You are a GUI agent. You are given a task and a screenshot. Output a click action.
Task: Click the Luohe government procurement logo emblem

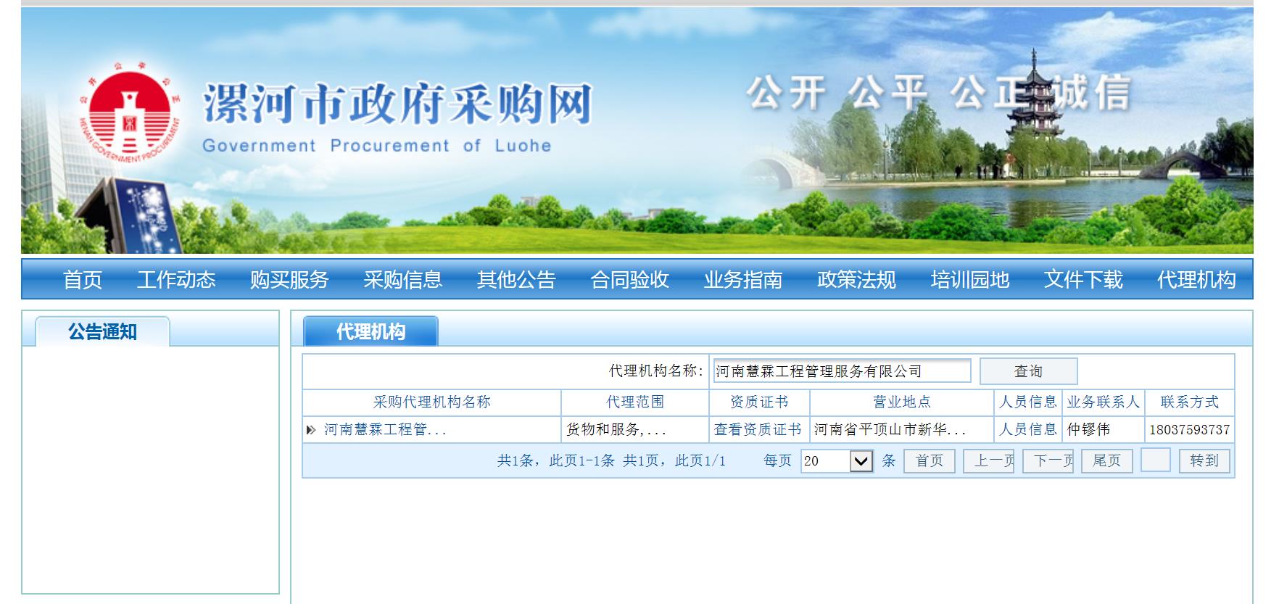(x=129, y=117)
